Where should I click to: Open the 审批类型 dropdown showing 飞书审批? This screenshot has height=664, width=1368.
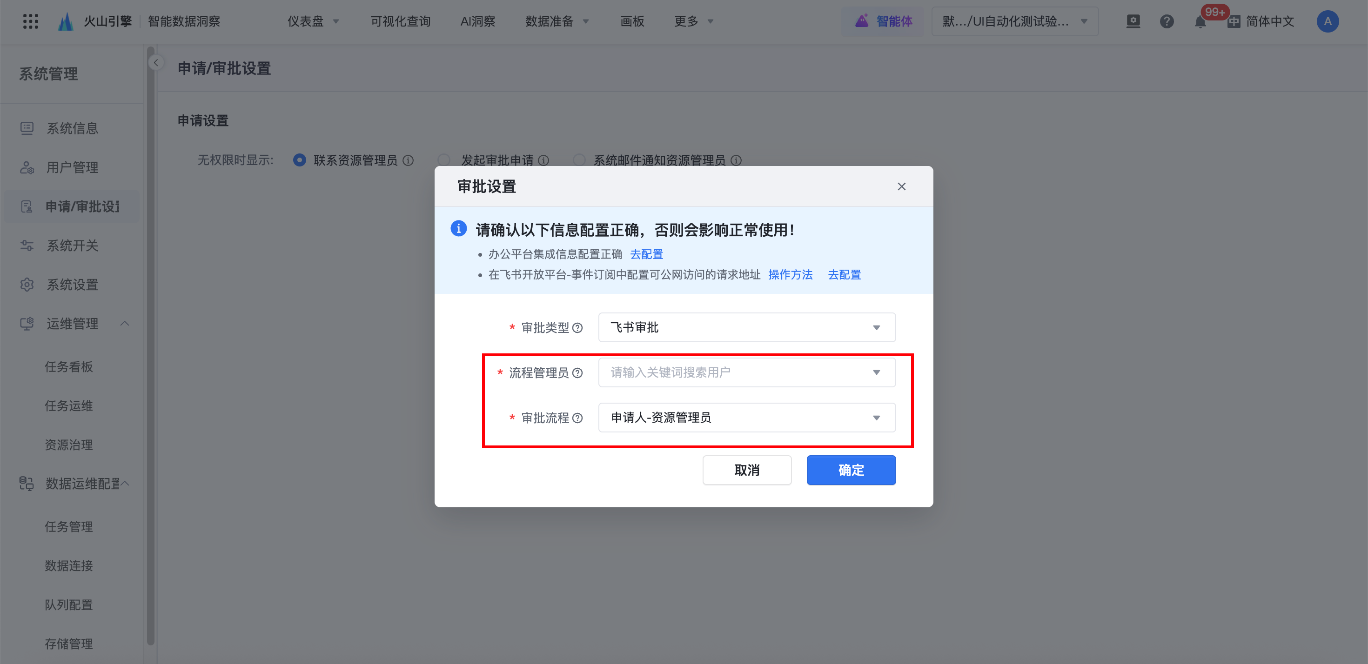click(746, 327)
